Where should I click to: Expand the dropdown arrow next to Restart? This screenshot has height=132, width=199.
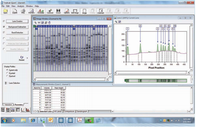pyautogui.click(x=27, y=58)
